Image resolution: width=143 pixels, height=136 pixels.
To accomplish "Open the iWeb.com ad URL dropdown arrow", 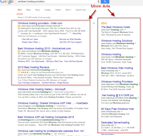I will (x=62, y=26).
